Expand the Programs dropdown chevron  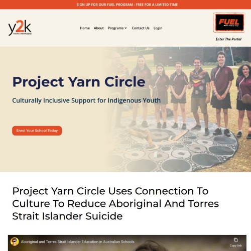(125, 28)
